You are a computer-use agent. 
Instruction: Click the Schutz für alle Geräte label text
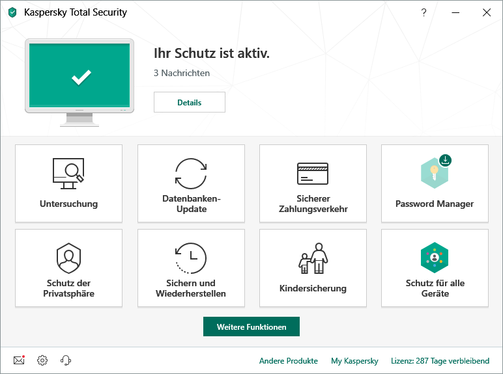click(x=435, y=288)
